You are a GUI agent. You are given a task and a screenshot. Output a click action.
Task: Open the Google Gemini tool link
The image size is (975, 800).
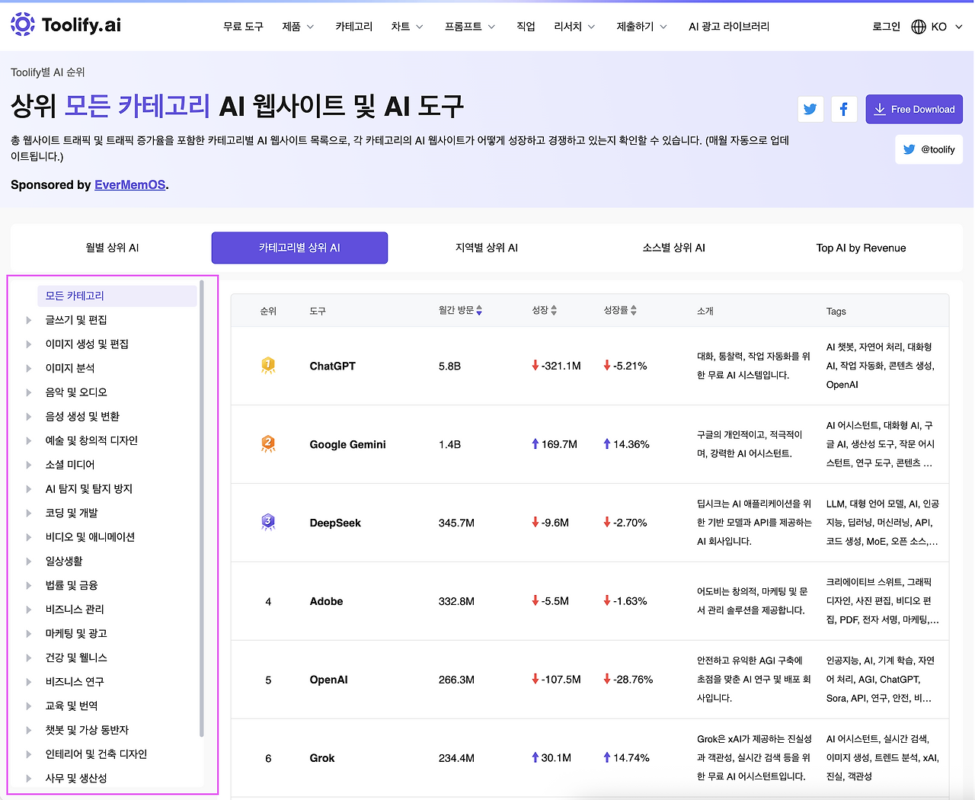click(x=348, y=444)
